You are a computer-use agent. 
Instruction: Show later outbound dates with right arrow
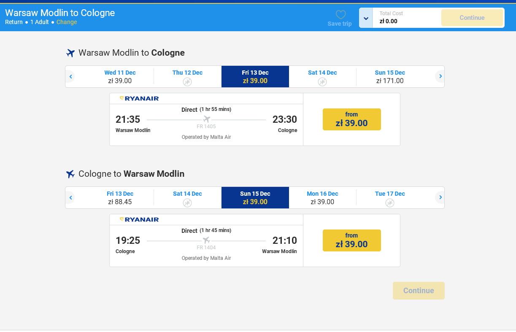click(440, 76)
